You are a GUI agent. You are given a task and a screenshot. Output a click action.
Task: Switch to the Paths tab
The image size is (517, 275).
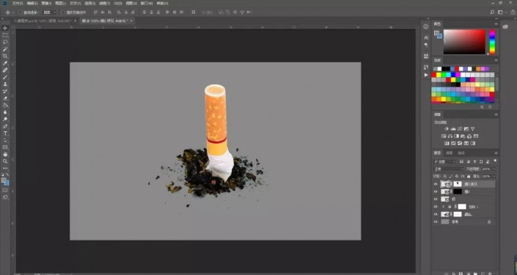(461, 153)
